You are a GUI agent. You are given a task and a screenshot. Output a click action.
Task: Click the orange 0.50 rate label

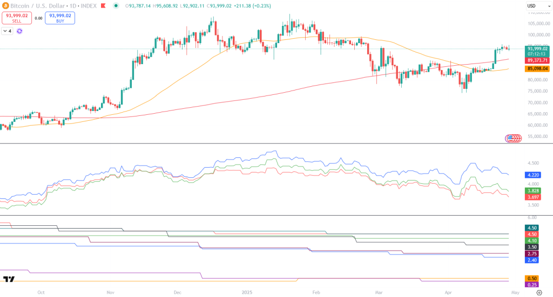[532, 278]
